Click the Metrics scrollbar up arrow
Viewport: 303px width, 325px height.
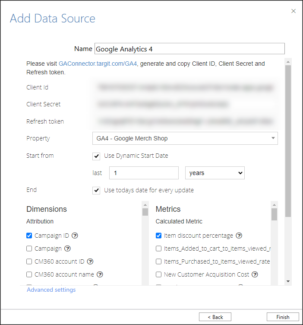(274, 205)
